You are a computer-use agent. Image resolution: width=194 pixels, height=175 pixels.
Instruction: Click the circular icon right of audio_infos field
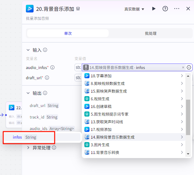pyautogui.click(x=189, y=67)
